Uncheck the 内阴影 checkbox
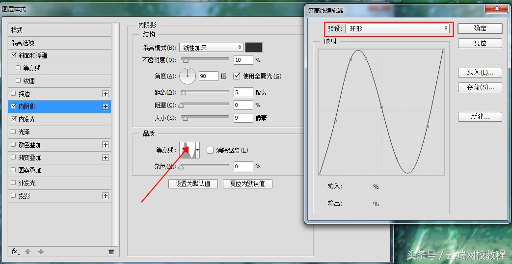The height and width of the screenshot is (264, 512). pos(13,106)
